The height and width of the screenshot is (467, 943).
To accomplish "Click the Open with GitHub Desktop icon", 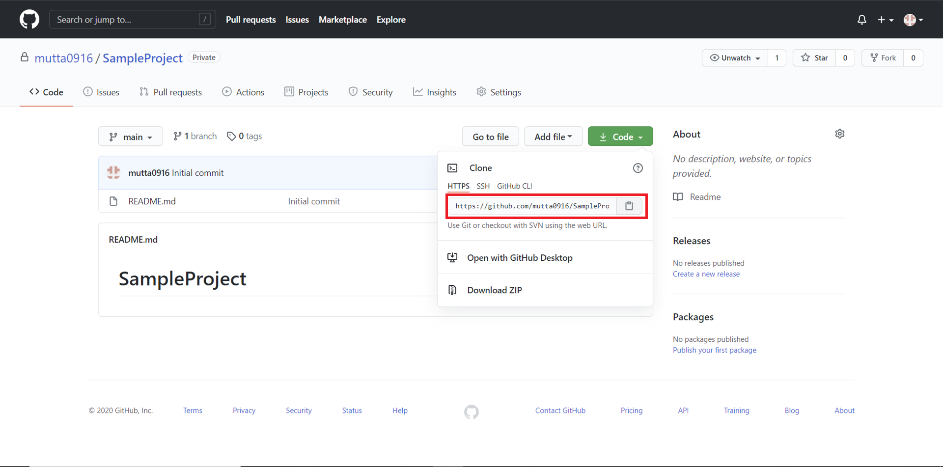I will (452, 257).
